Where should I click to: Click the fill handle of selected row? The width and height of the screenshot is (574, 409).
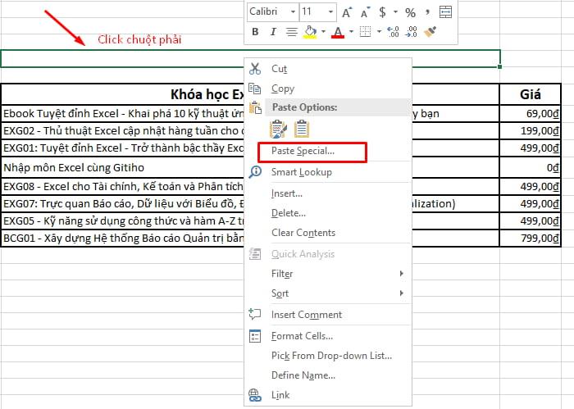pos(499,66)
